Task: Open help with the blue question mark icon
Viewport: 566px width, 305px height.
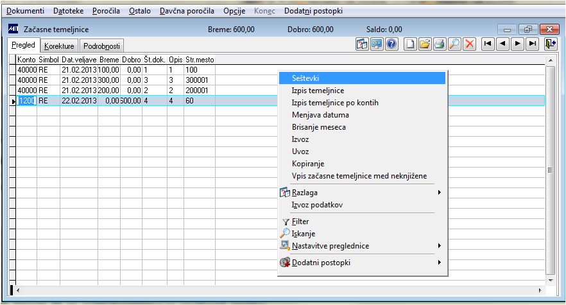Action: 391,44
